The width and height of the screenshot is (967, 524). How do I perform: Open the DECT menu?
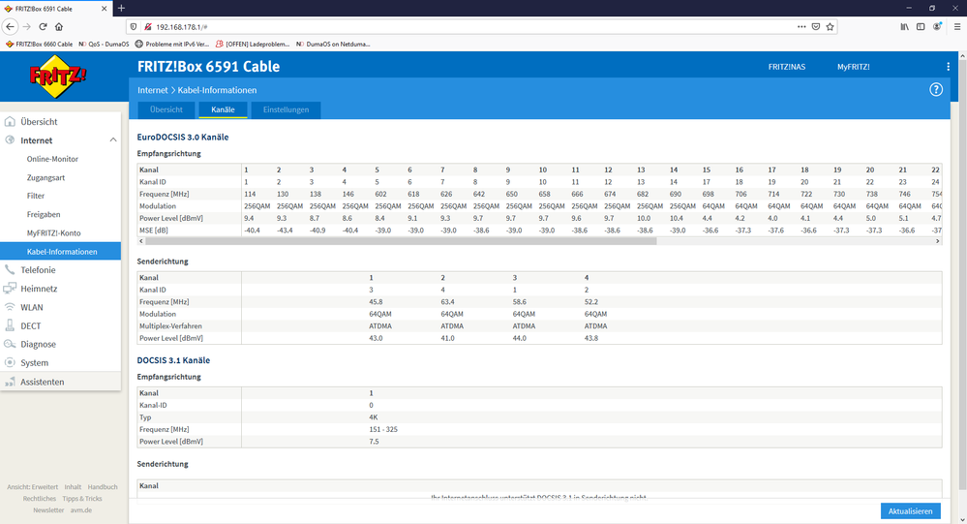coord(30,325)
